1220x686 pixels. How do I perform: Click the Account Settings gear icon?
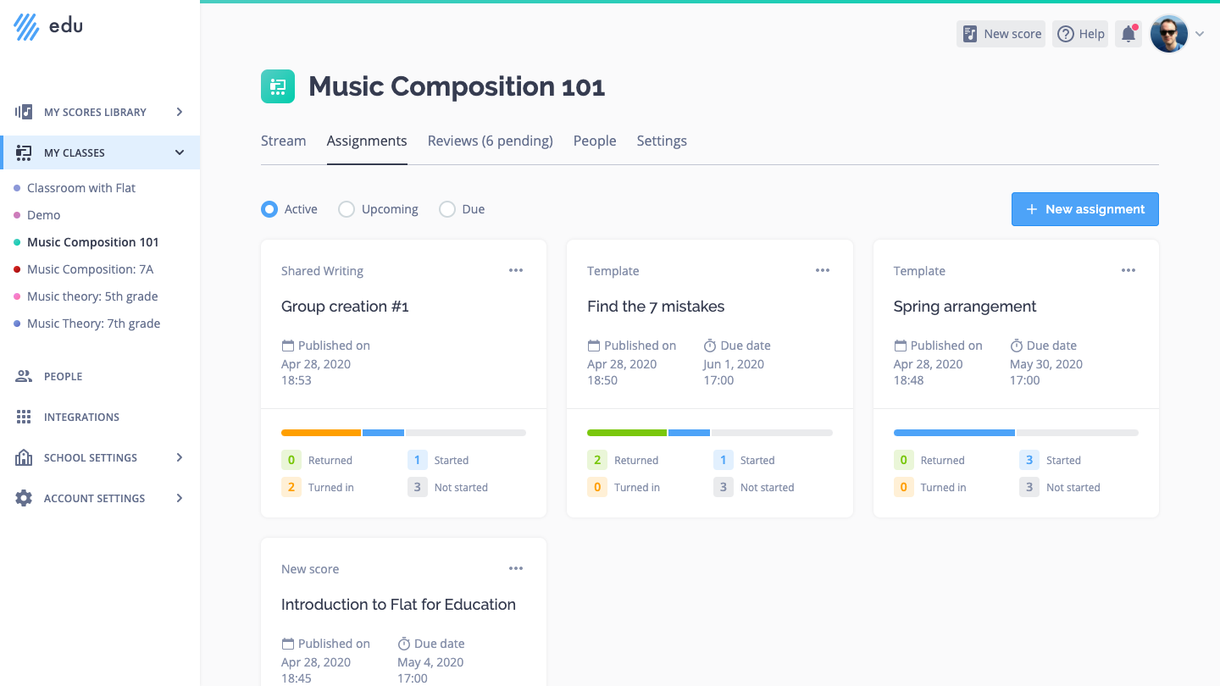point(24,498)
